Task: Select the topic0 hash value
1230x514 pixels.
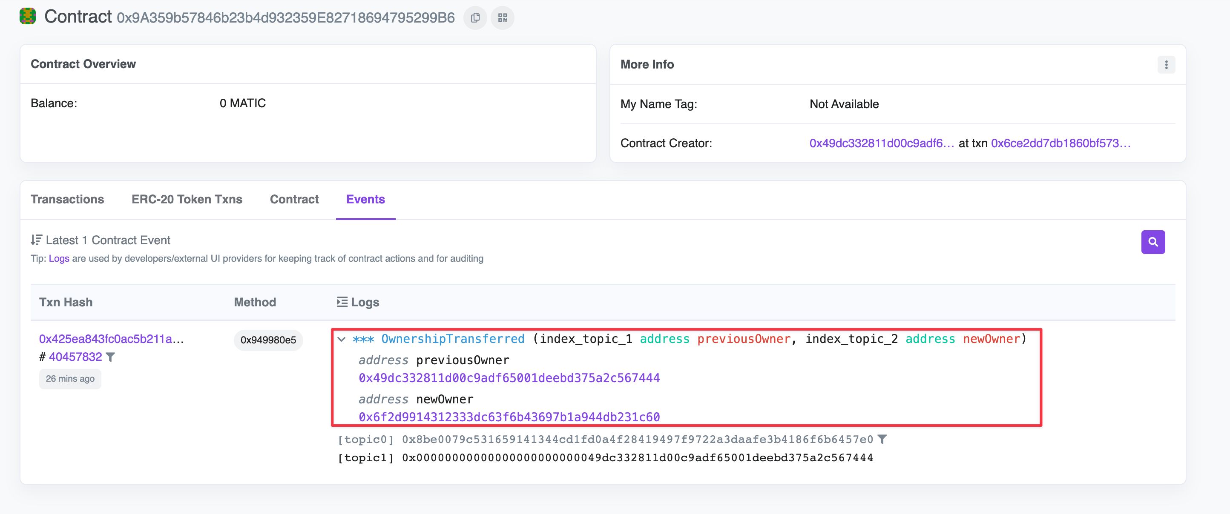Action: (638, 440)
